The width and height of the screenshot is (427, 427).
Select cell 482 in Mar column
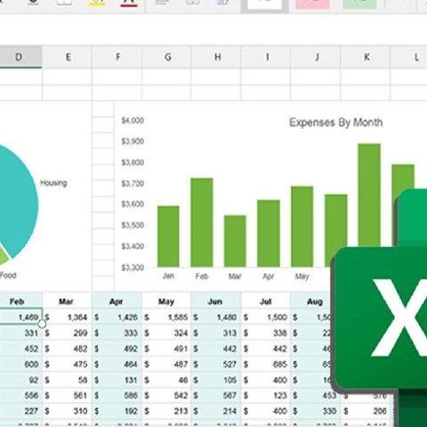68,349
